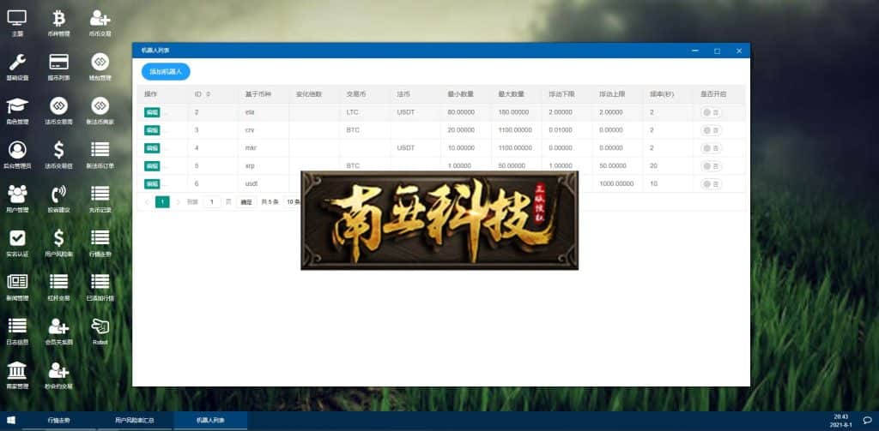Click the taskbar clock showing 2021-8-1
The image size is (879, 431).
click(x=840, y=421)
